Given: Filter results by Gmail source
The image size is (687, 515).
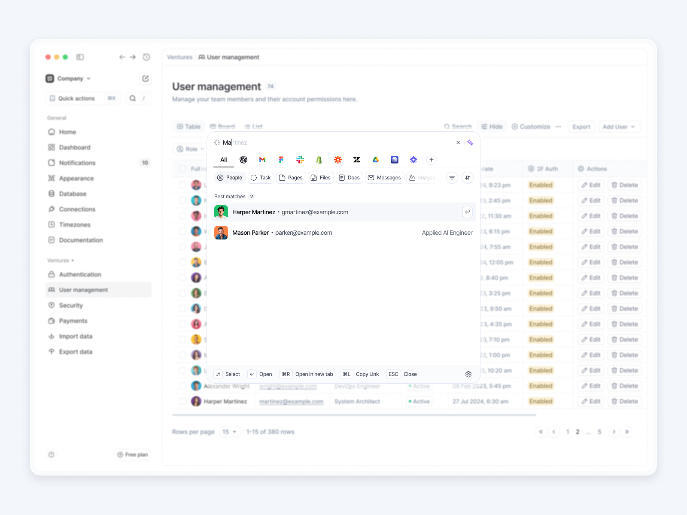Looking at the screenshot, I should (x=262, y=160).
